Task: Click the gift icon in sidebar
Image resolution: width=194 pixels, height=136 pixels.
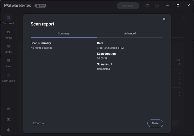Action: pyautogui.click(x=8, y=109)
